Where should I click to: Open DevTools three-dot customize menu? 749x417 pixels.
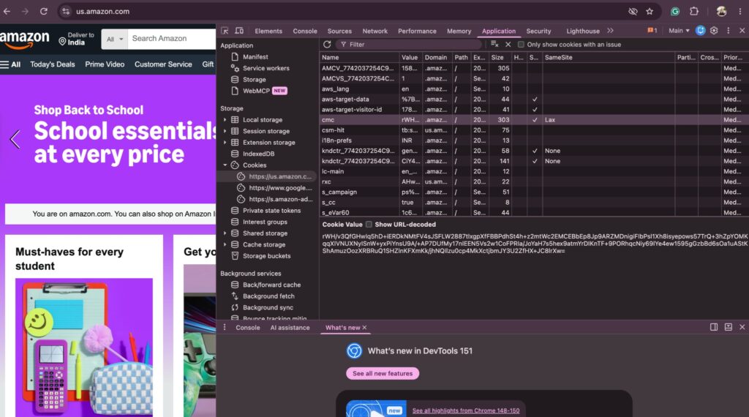[728, 31]
